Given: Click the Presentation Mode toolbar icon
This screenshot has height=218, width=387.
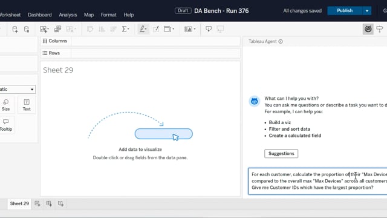Looking at the screenshot, I should [220, 29].
